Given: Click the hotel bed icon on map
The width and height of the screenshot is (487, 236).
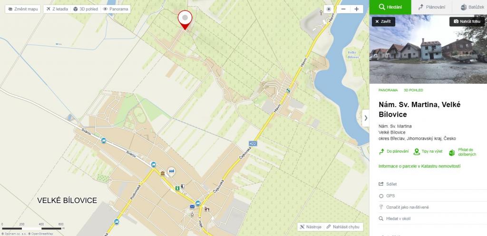Looking at the screenshot, I should [x=171, y=170].
